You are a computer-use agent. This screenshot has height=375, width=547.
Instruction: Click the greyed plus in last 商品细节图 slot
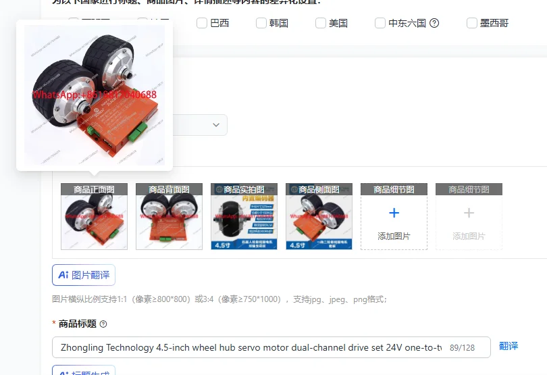pos(469,213)
